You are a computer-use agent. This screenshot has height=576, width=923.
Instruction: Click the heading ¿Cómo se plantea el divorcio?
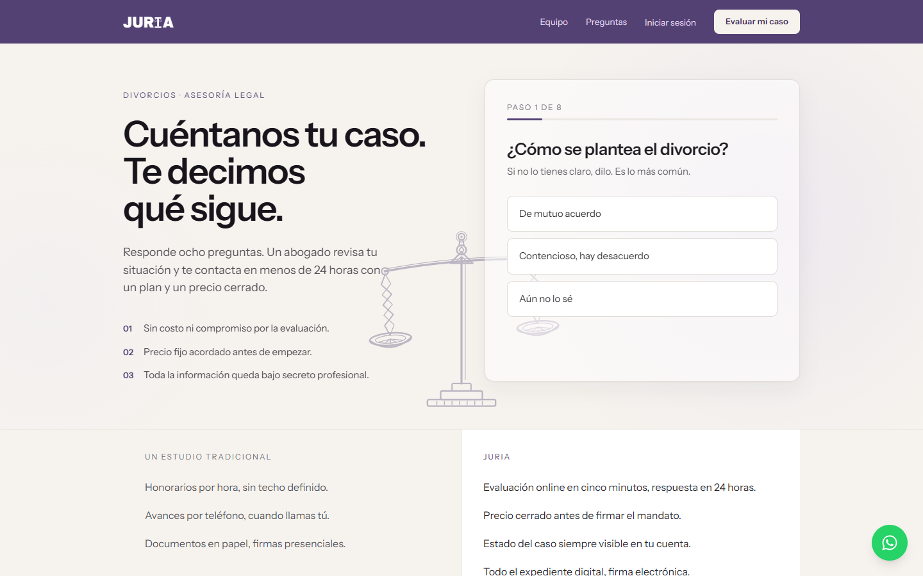pyautogui.click(x=617, y=149)
